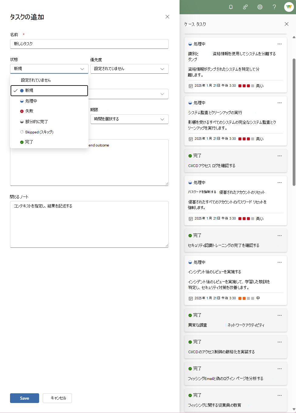Select Skipped (スキップ) status option
Screen dimensions: 296x413
(49, 132)
